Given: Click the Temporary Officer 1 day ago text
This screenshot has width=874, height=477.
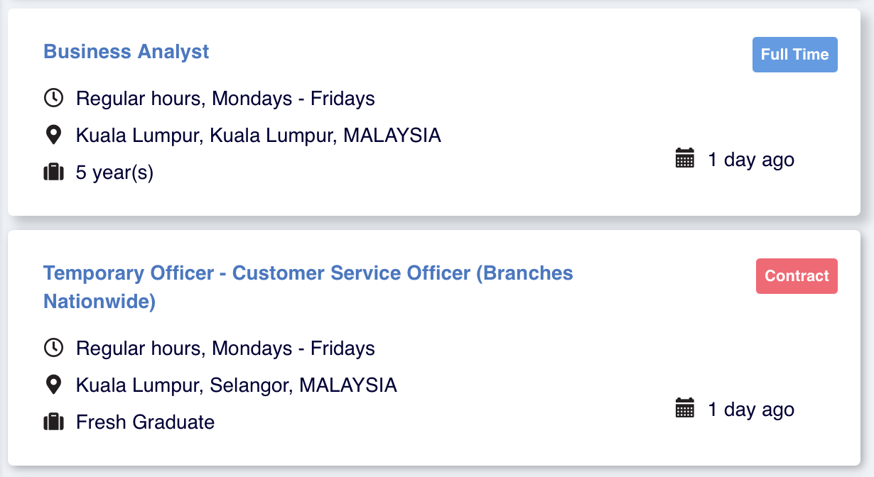Looking at the screenshot, I should [x=750, y=410].
